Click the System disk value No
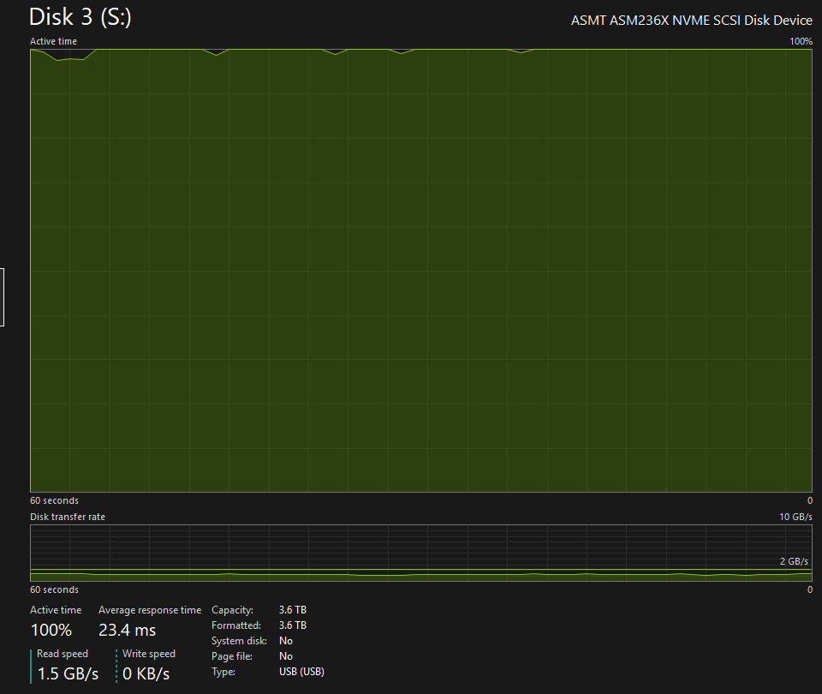This screenshot has height=694, width=822. coord(286,641)
